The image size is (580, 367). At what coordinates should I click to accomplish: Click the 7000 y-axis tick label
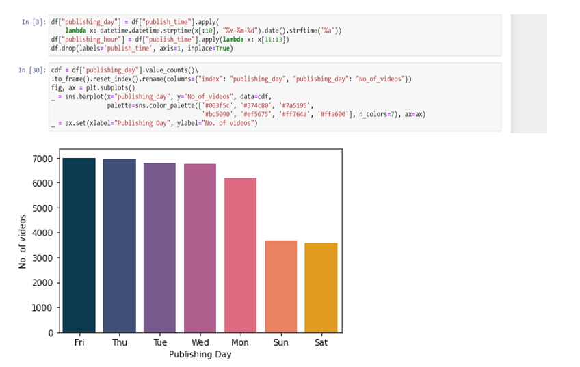(42, 159)
